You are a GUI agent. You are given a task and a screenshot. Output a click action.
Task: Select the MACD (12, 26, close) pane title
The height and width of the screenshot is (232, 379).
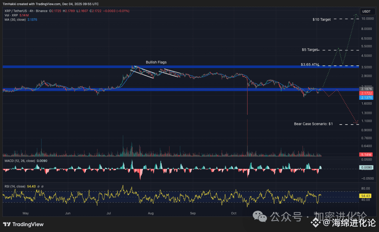tap(20, 161)
